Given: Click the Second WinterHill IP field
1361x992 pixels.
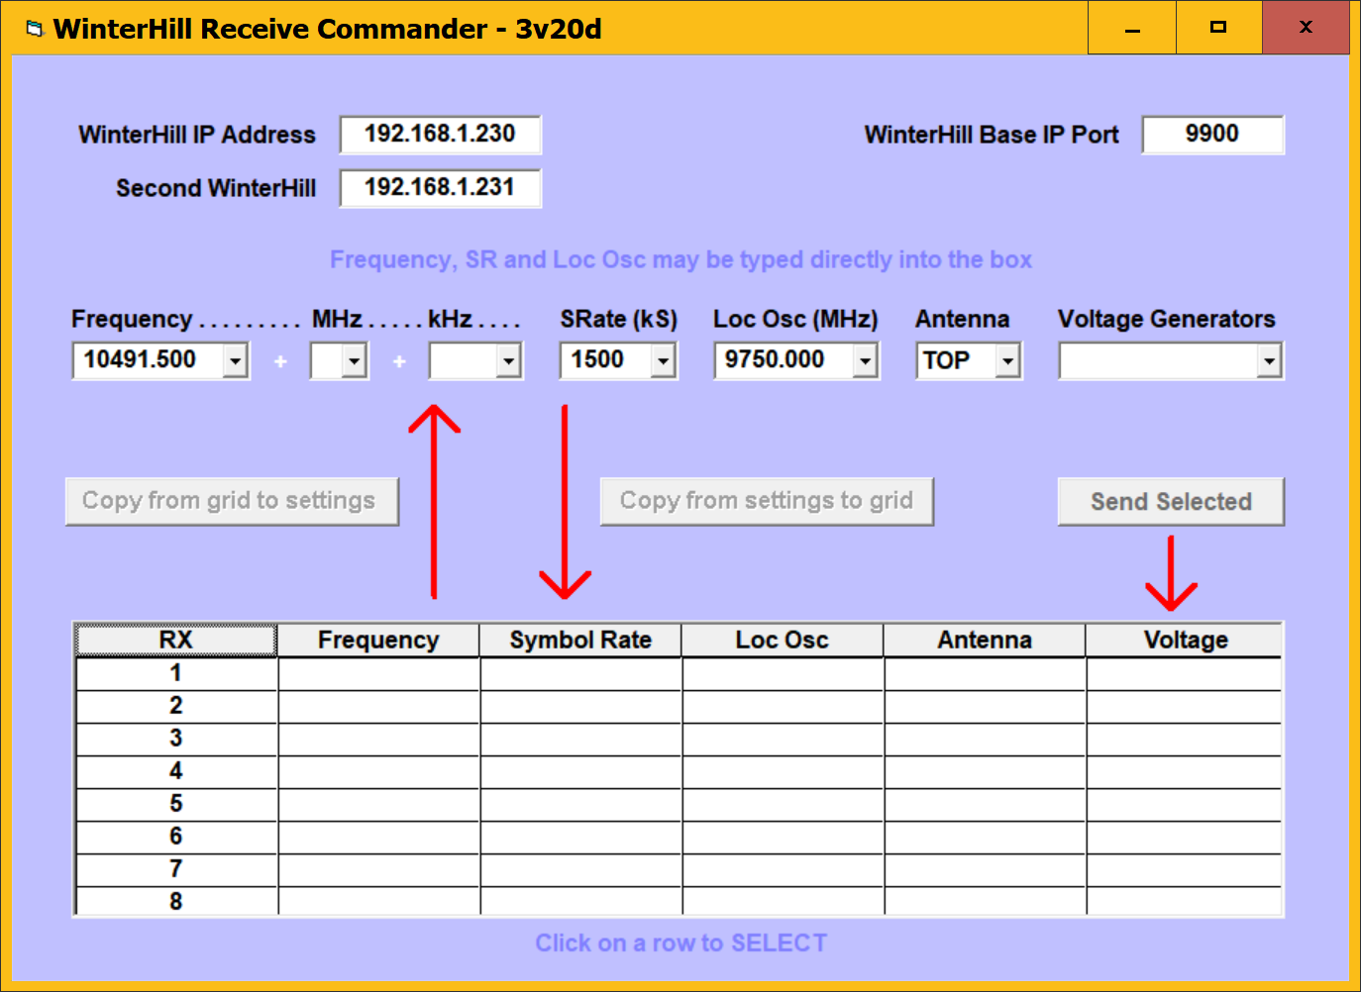Looking at the screenshot, I should pyautogui.click(x=440, y=188).
